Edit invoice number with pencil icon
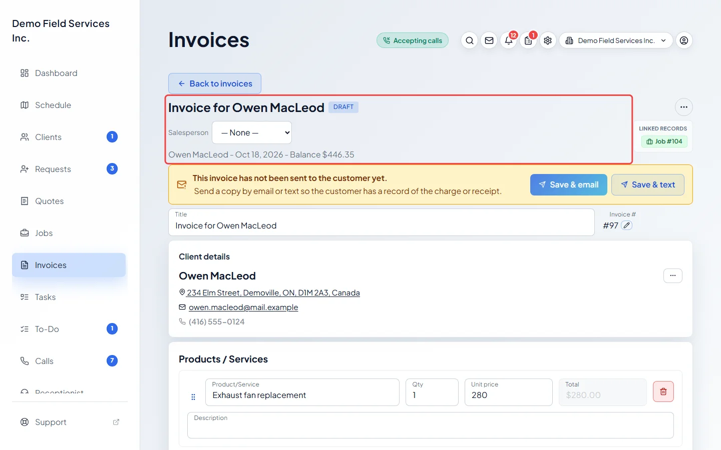Viewport: 721px width, 450px height. coord(626,225)
